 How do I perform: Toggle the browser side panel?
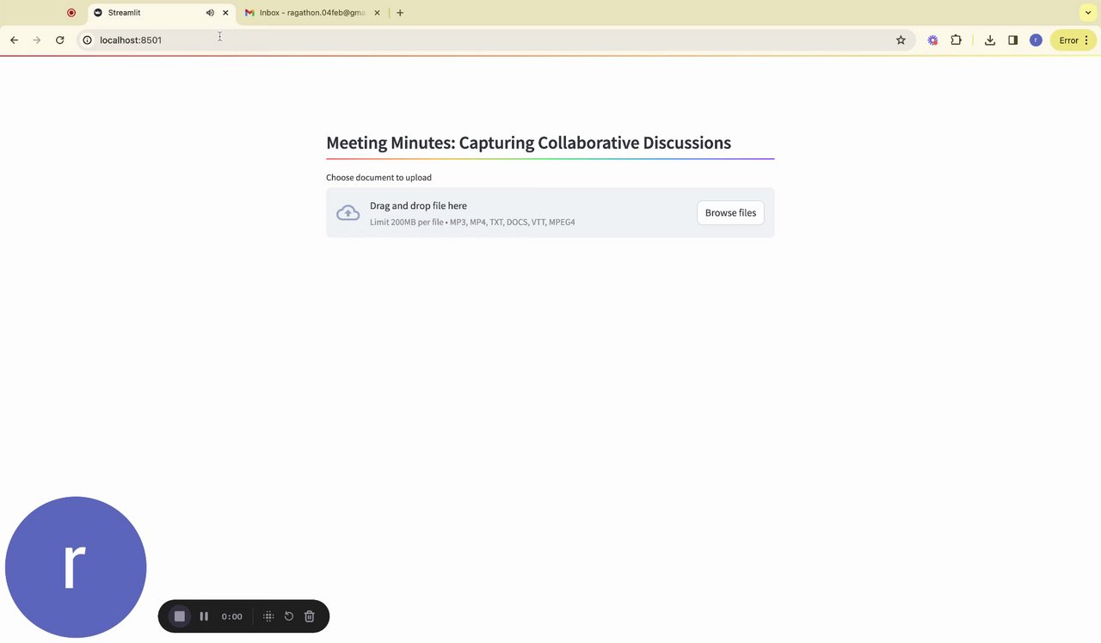tap(1013, 40)
